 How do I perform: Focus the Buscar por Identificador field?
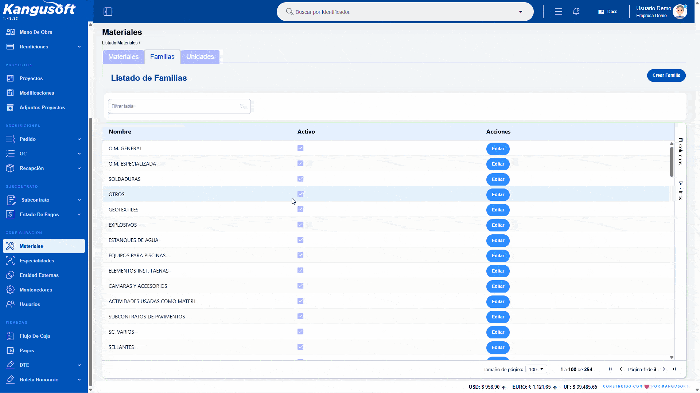tap(405, 12)
